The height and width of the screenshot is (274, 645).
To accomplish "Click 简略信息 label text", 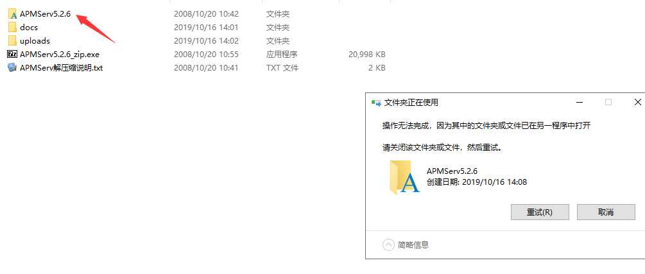I will (x=413, y=245).
